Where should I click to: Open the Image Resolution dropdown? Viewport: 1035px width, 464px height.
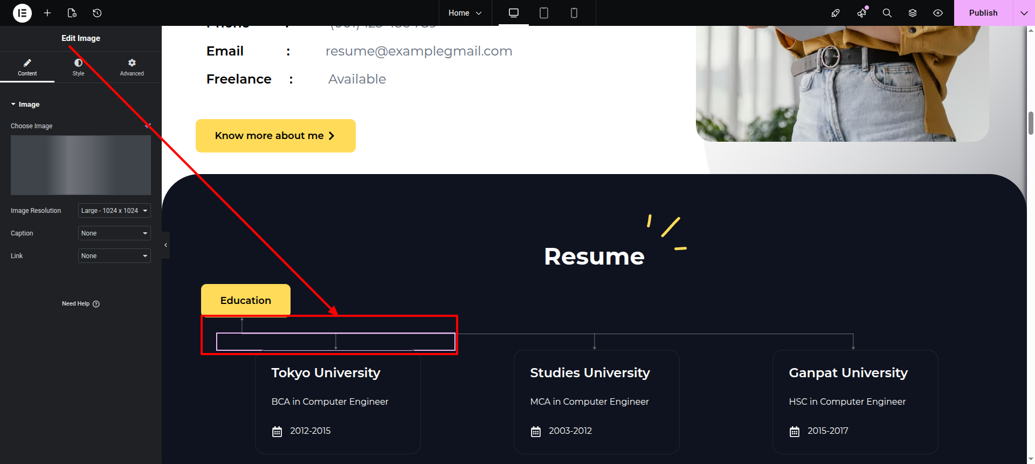pos(114,211)
